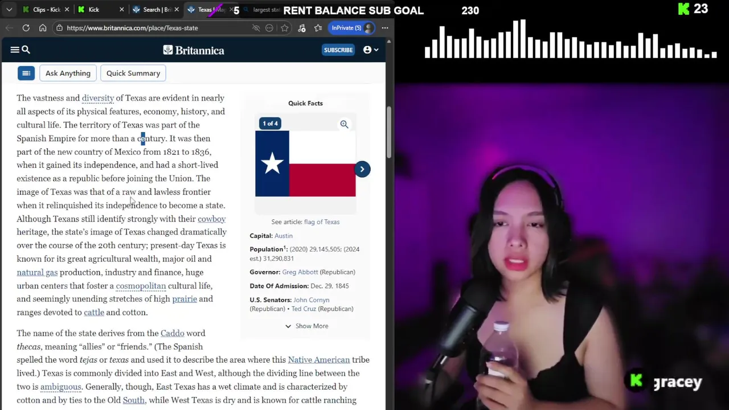Open the browser settings ellipsis menu
The width and height of the screenshot is (729, 410).
coord(385,28)
